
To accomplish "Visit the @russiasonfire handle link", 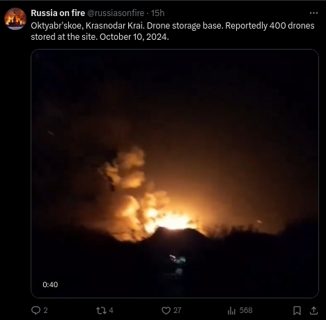I will [116, 13].
